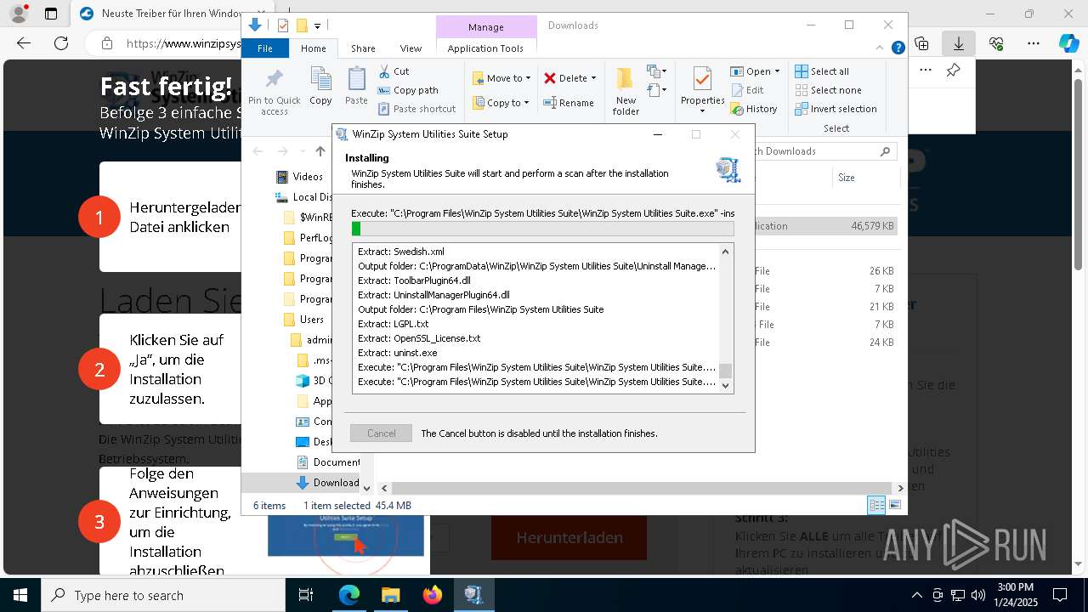Select the Users folder in tree
Image resolution: width=1088 pixels, height=612 pixels.
[311, 320]
